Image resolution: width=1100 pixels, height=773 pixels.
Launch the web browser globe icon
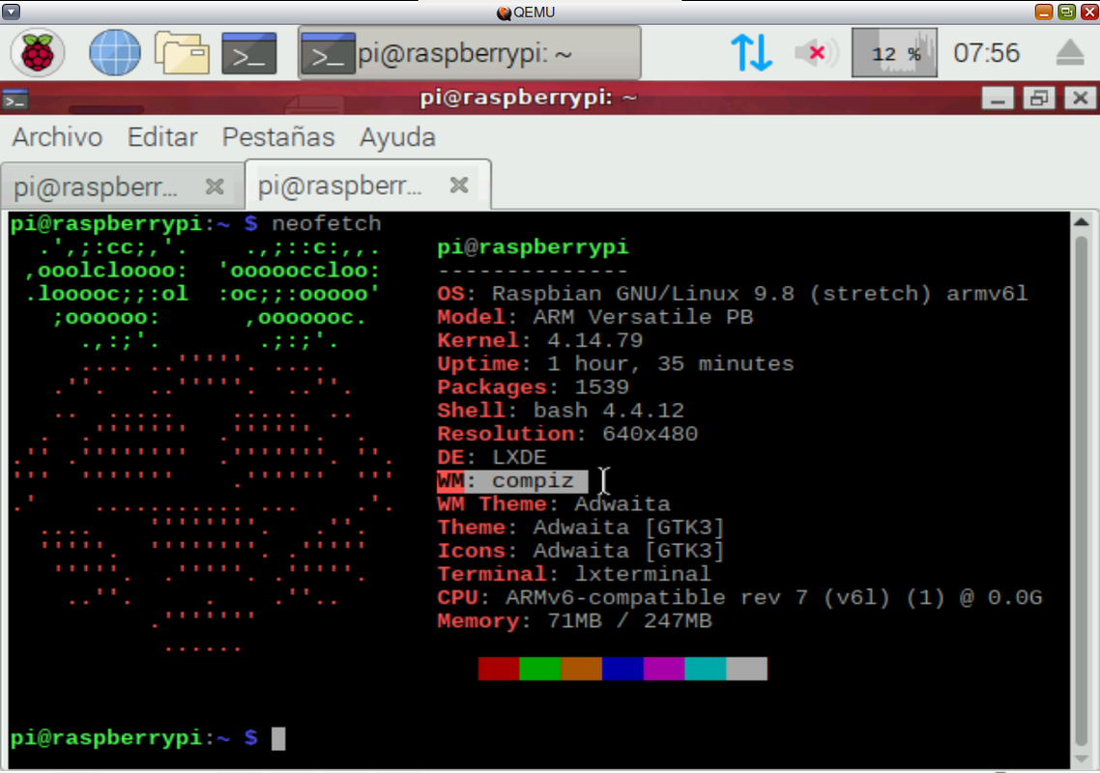pyautogui.click(x=114, y=52)
